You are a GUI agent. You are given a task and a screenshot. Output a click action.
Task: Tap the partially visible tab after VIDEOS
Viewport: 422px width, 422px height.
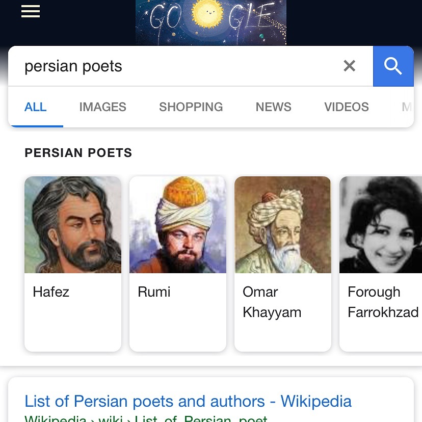click(x=407, y=107)
